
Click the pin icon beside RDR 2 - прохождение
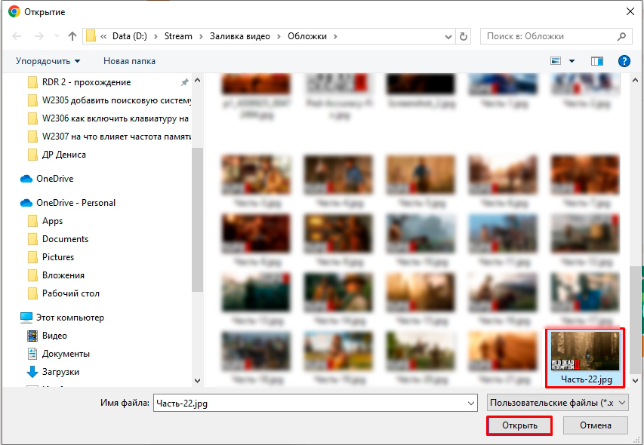point(185,82)
